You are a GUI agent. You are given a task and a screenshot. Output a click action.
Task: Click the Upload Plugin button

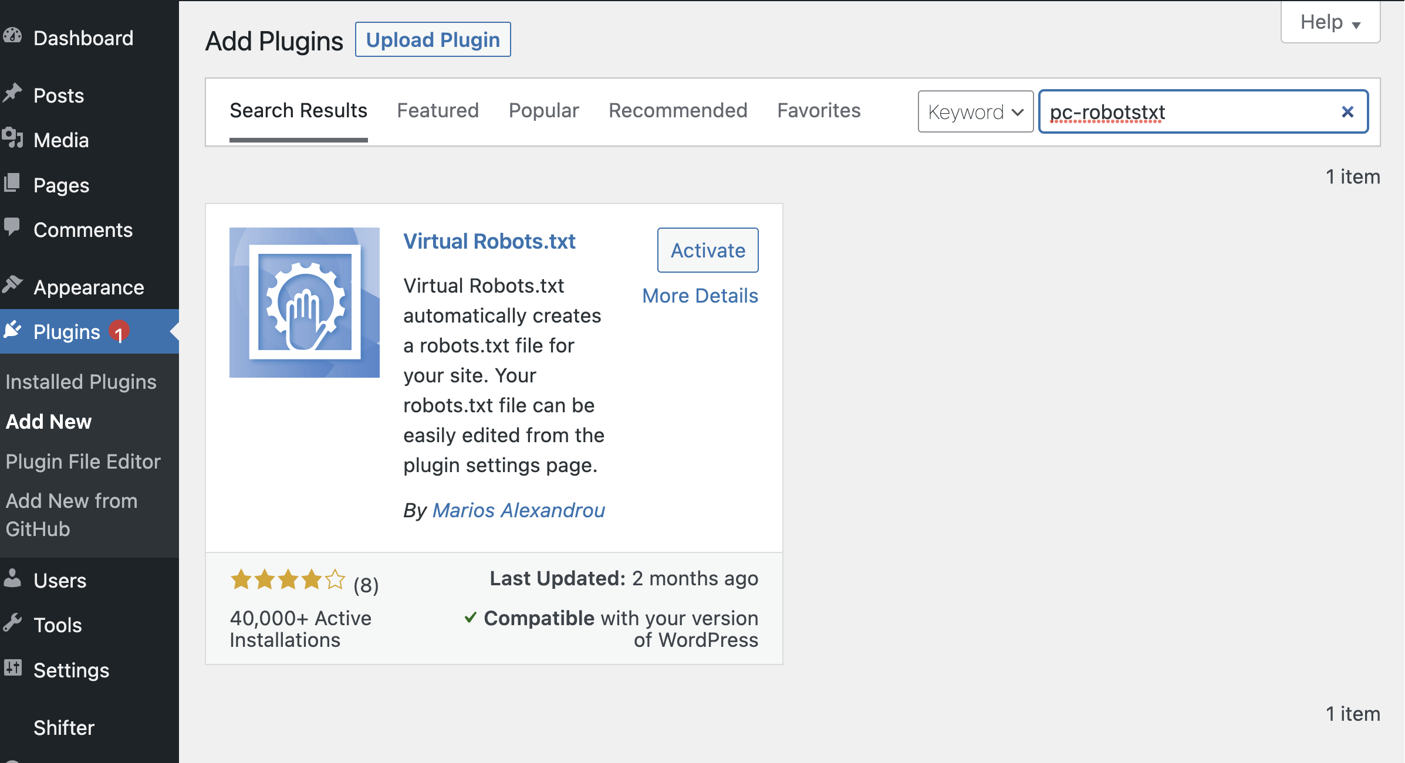(x=433, y=40)
